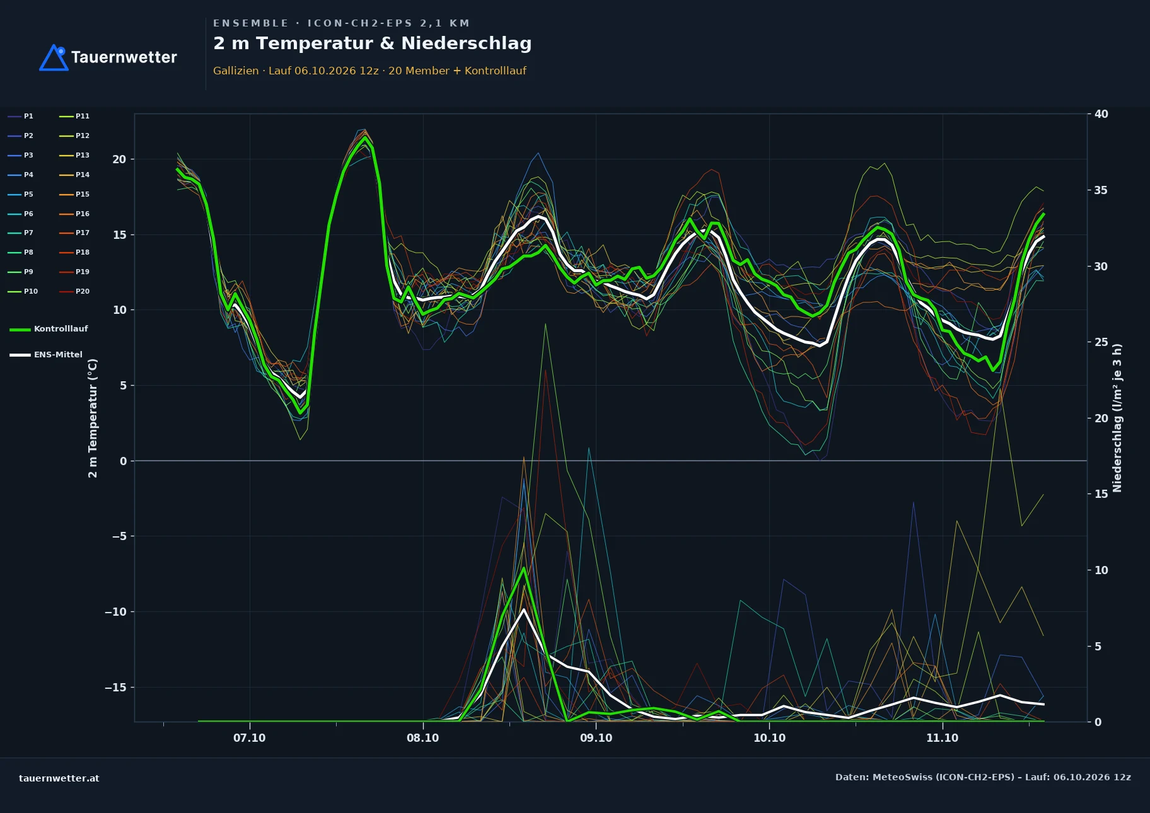Click the '2 m Temperatur (°C)' axis title
Image resolution: width=1150 pixels, height=813 pixels.
(93, 418)
